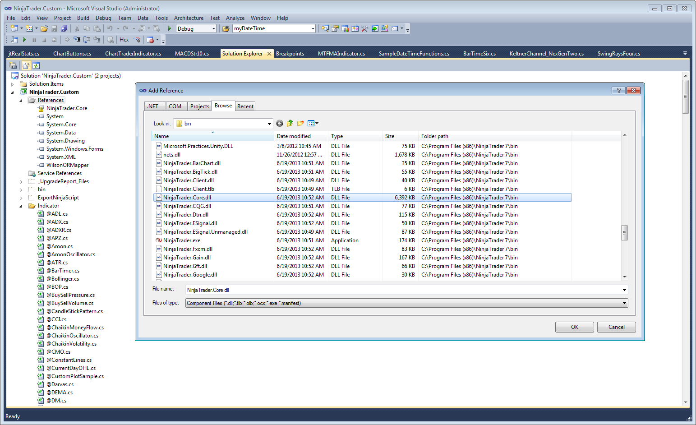
Task: Click the Save All toolbar icon
Action: [x=64, y=28]
